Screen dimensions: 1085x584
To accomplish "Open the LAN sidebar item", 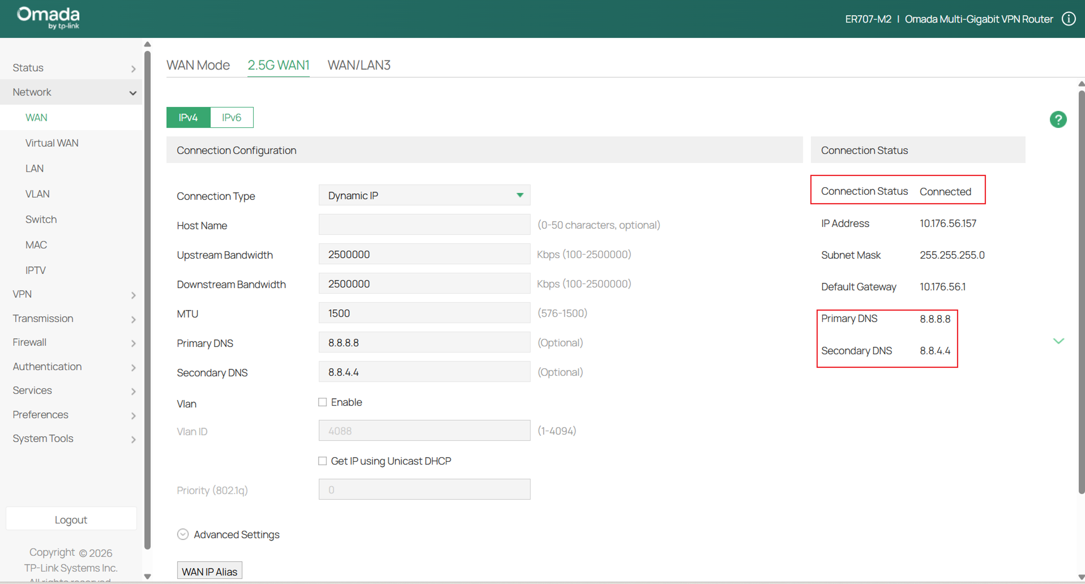I will 71,168.
